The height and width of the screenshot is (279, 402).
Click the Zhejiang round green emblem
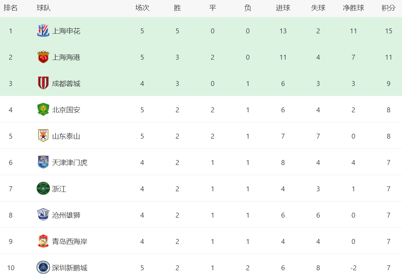click(x=43, y=188)
